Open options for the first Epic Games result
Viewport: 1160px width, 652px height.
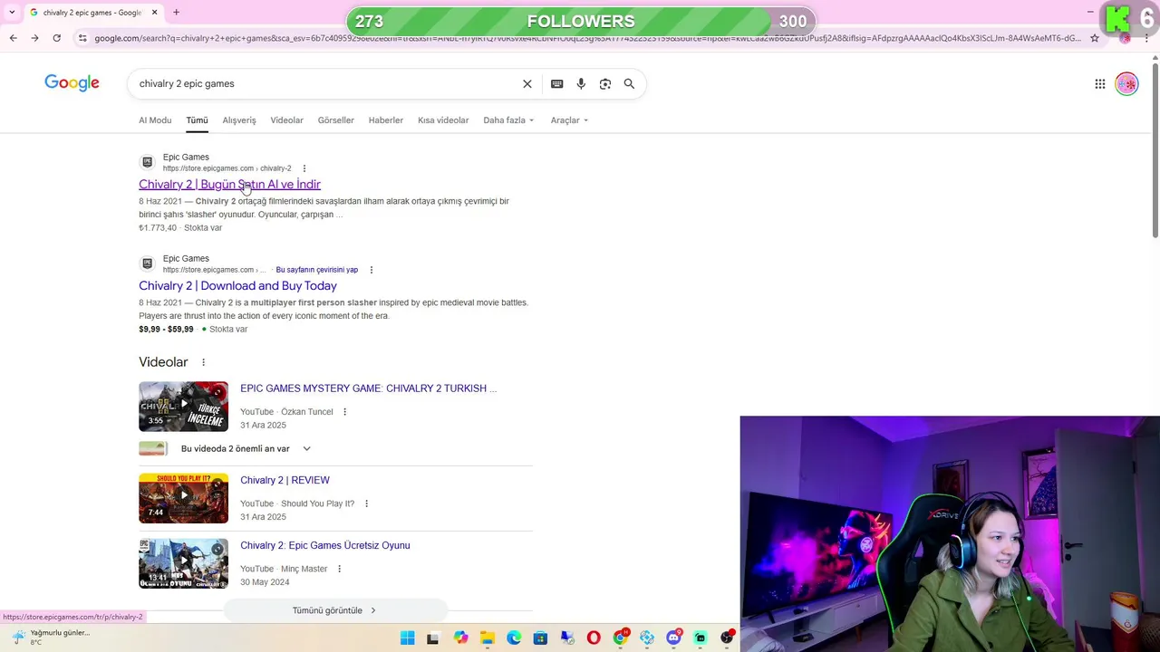(x=304, y=168)
